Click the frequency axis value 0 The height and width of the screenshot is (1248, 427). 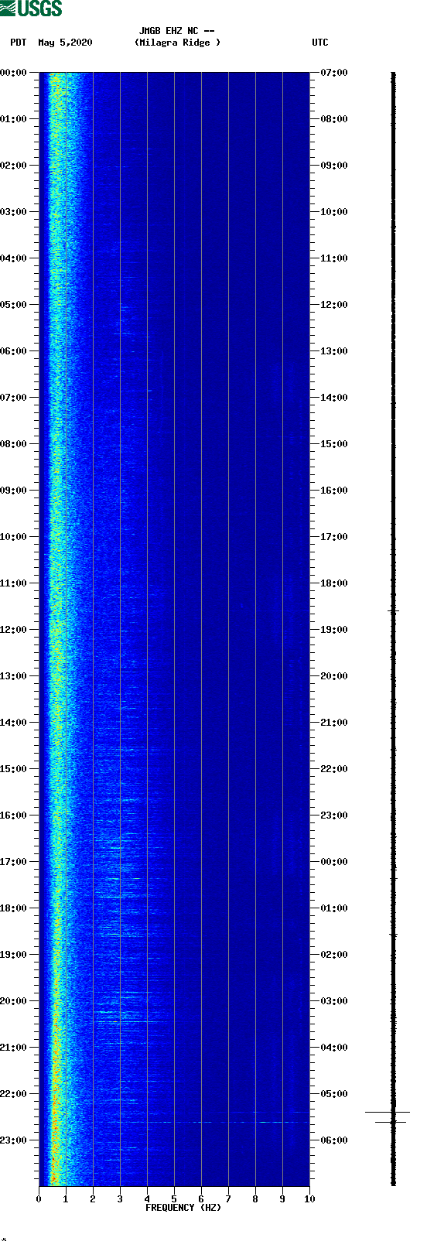point(39,1199)
